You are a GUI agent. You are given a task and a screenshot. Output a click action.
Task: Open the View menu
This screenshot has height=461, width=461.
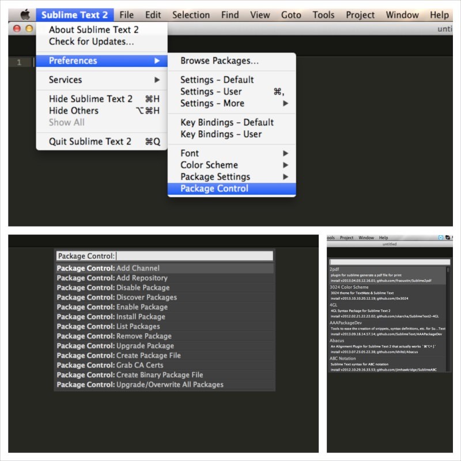(260, 15)
